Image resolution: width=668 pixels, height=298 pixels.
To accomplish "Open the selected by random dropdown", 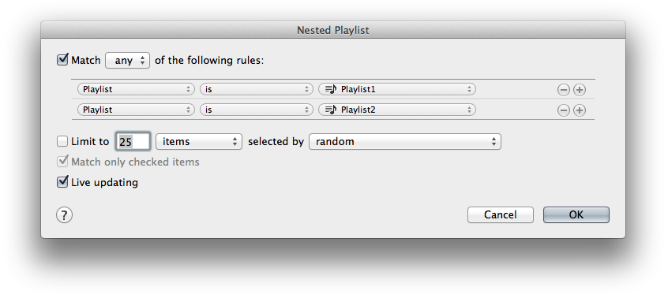I will (x=405, y=142).
